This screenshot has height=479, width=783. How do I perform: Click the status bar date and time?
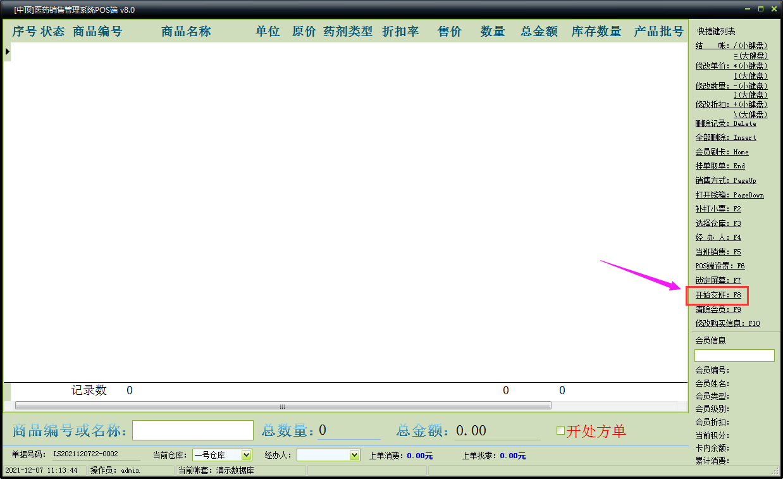click(x=42, y=470)
